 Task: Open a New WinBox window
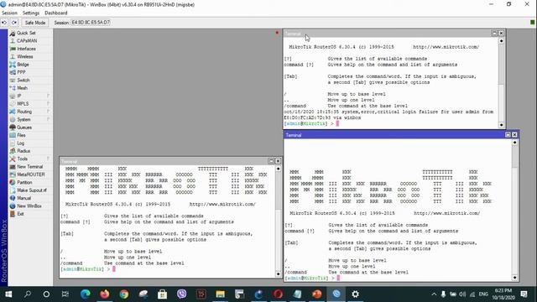click(x=30, y=206)
